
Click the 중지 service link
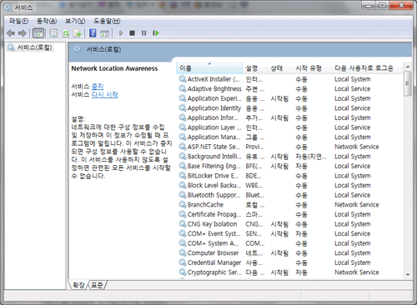(x=98, y=87)
